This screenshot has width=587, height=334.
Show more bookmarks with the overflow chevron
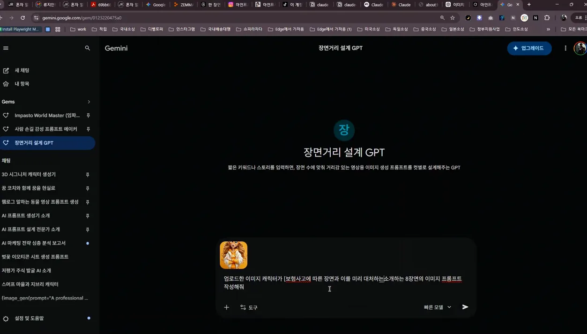548,29
